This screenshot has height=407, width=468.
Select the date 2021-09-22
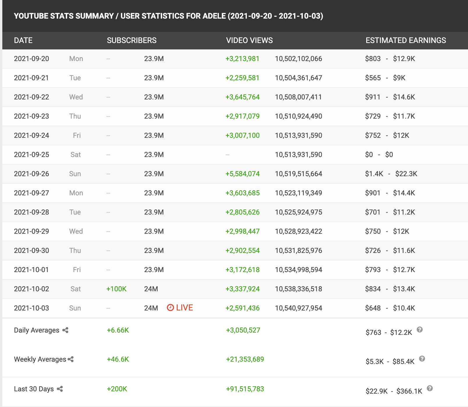click(x=31, y=97)
